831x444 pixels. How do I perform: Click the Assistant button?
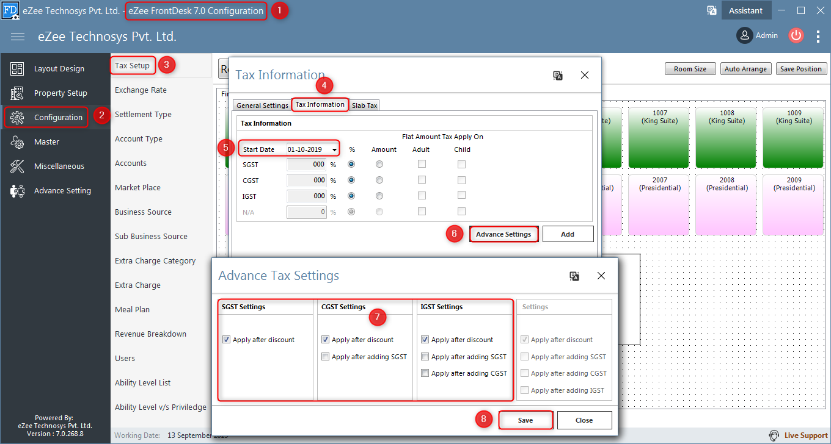click(746, 10)
